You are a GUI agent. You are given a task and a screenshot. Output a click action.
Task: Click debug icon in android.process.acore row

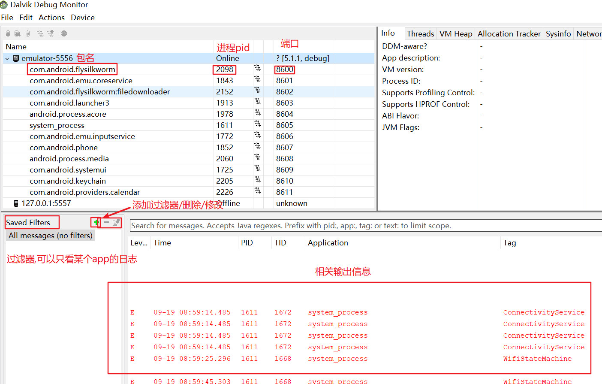(257, 112)
